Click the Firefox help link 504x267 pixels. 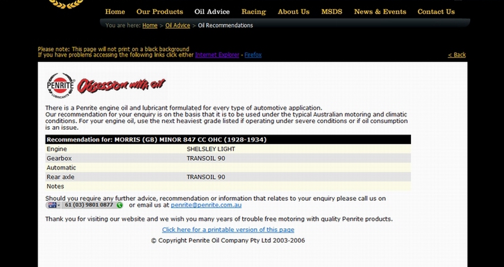253,55
